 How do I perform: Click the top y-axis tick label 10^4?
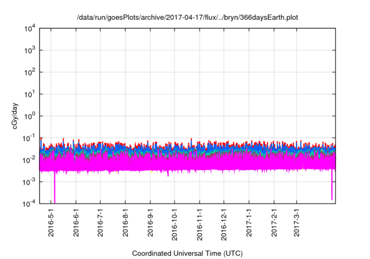(29, 28)
